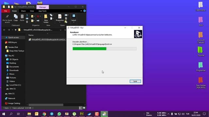Open Google Chrome from the taskbar

[44, 114]
